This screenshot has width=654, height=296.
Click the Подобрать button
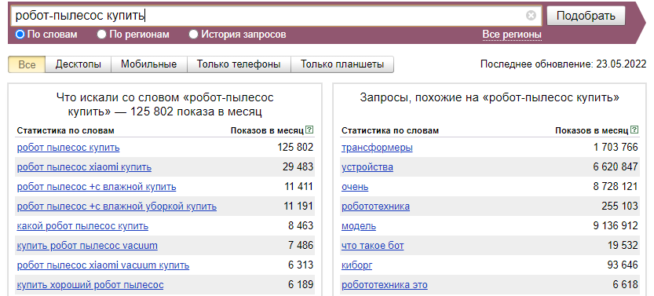coord(586,16)
